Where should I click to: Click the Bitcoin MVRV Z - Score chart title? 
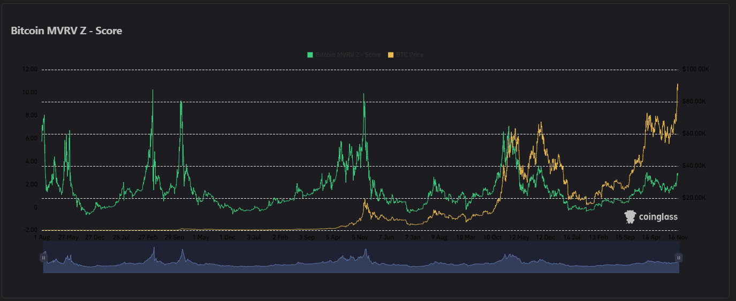(66, 31)
